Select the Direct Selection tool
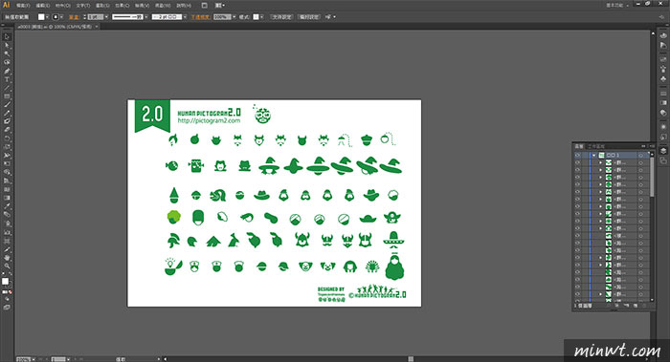 coord(7,46)
